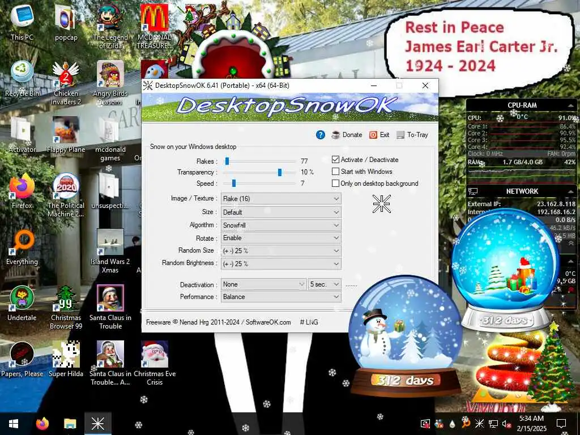The height and width of the screenshot is (435, 580).
Task: Click the taskbar clock showing 5:34 AM
Action: (x=531, y=424)
